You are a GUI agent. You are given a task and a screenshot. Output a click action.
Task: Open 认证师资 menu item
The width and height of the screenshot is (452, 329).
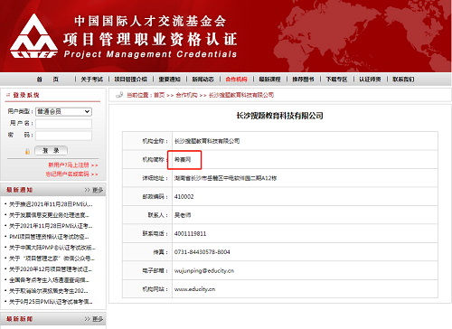[x=370, y=80]
